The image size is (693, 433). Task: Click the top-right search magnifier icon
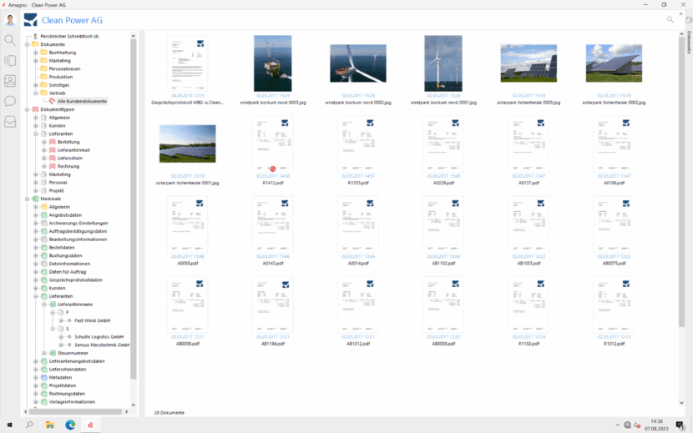click(670, 19)
